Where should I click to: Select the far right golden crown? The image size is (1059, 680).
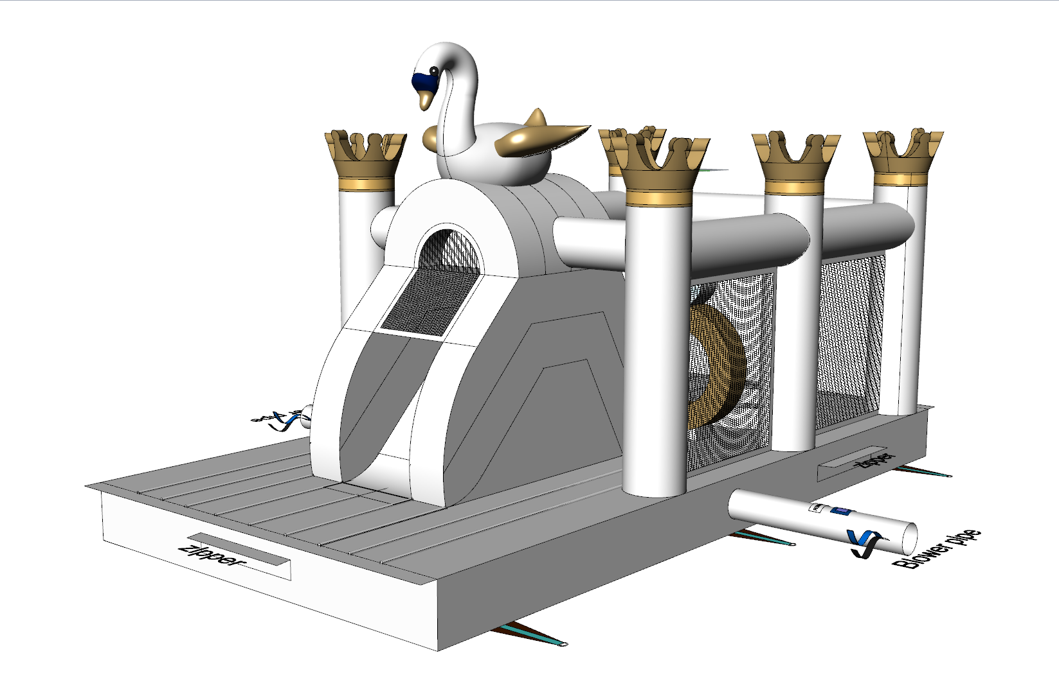pos(903,155)
